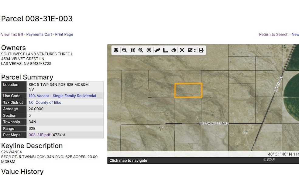This screenshot has height=175, width=299.
Task: Open the View Tax Bill link
Action: 12,34
